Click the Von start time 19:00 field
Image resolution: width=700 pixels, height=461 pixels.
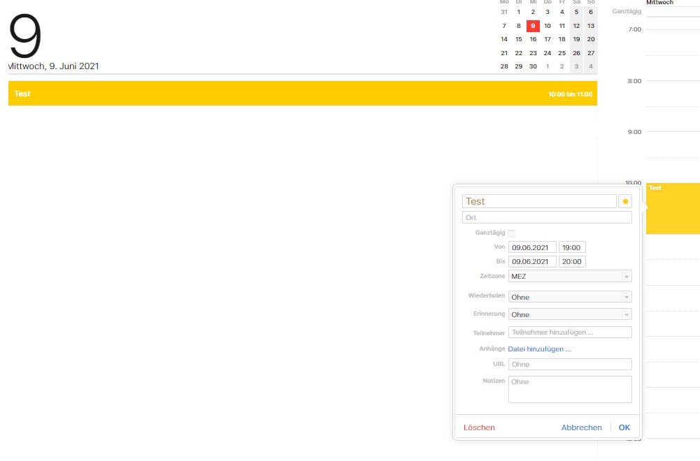tap(572, 247)
